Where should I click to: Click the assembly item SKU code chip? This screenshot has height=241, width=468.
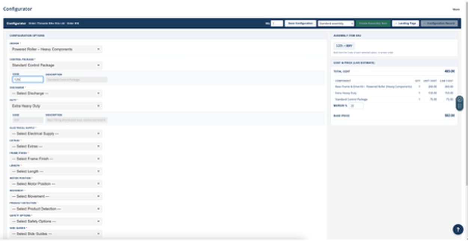(x=344, y=46)
